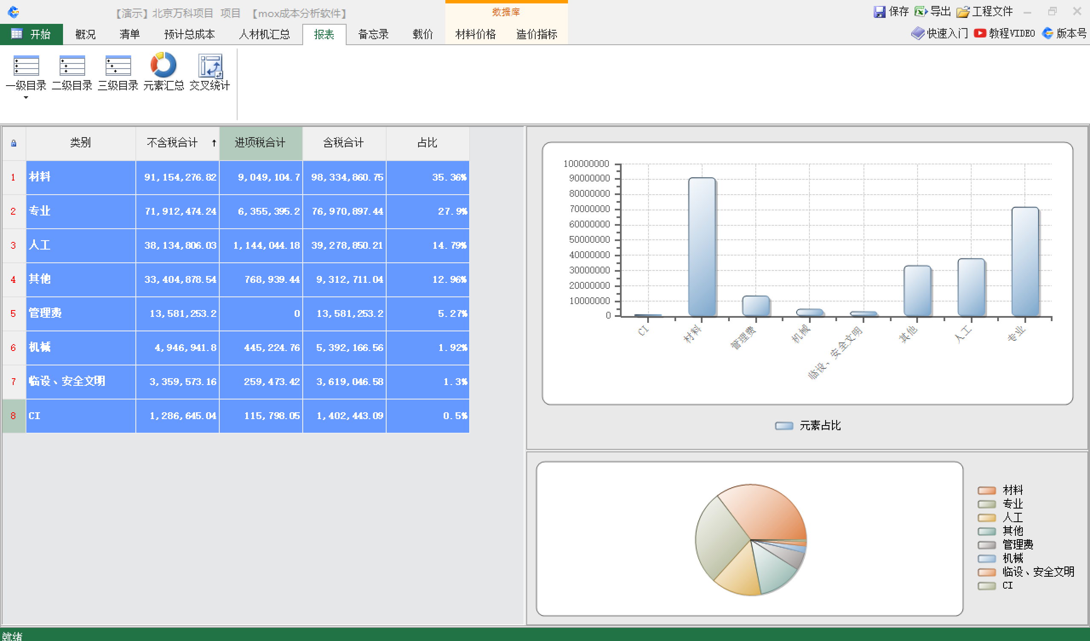
Task: Click the 数据库 group header
Action: (x=506, y=12)
